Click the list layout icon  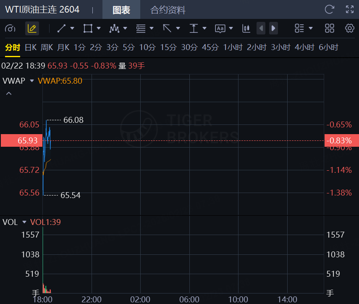pyautogui.click(x=299, y=29)
